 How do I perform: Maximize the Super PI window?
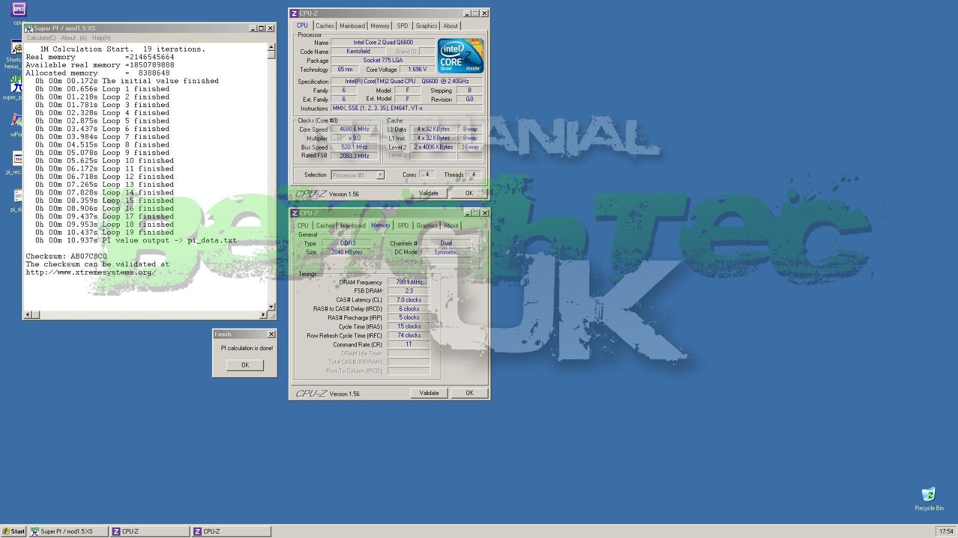(x=261, y=28)
